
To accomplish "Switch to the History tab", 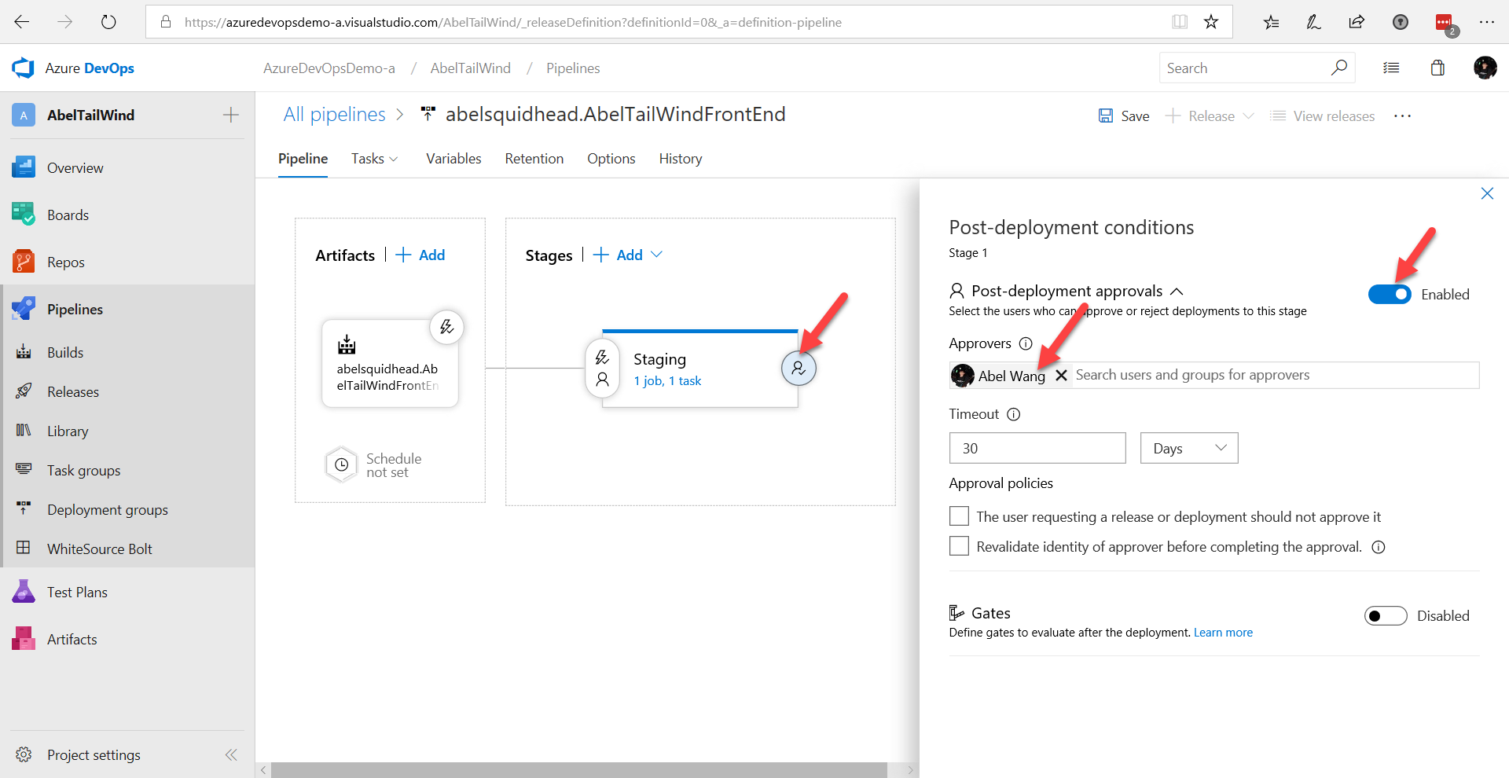I will pyautogui.click(x=681, y=159).
